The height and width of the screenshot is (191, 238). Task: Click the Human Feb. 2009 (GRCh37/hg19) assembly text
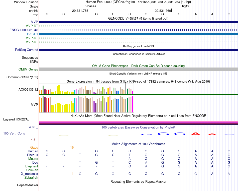tap(110, 2)
